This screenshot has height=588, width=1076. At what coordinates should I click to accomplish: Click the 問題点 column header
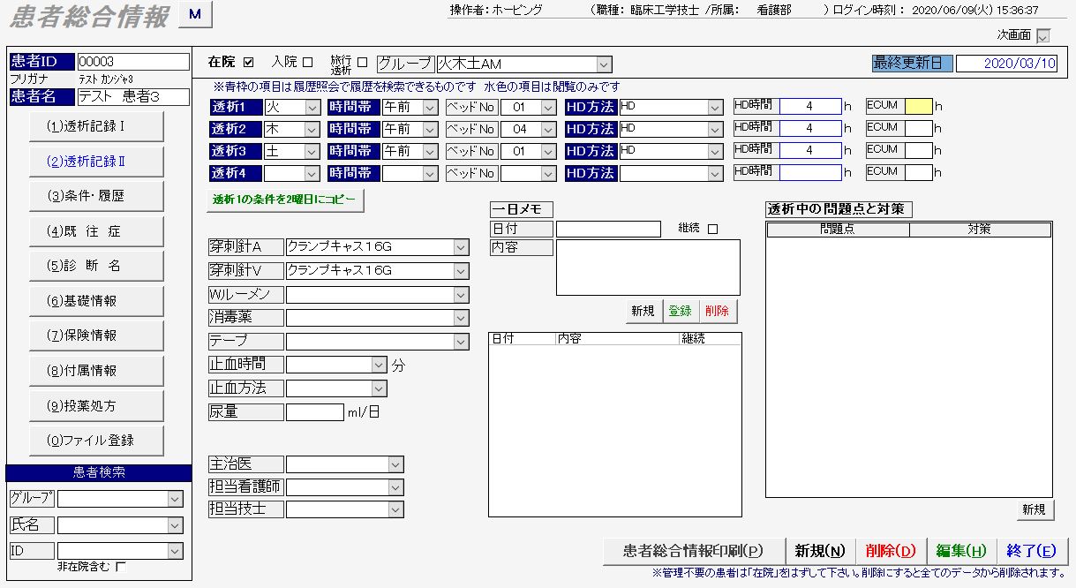(838, 229)
